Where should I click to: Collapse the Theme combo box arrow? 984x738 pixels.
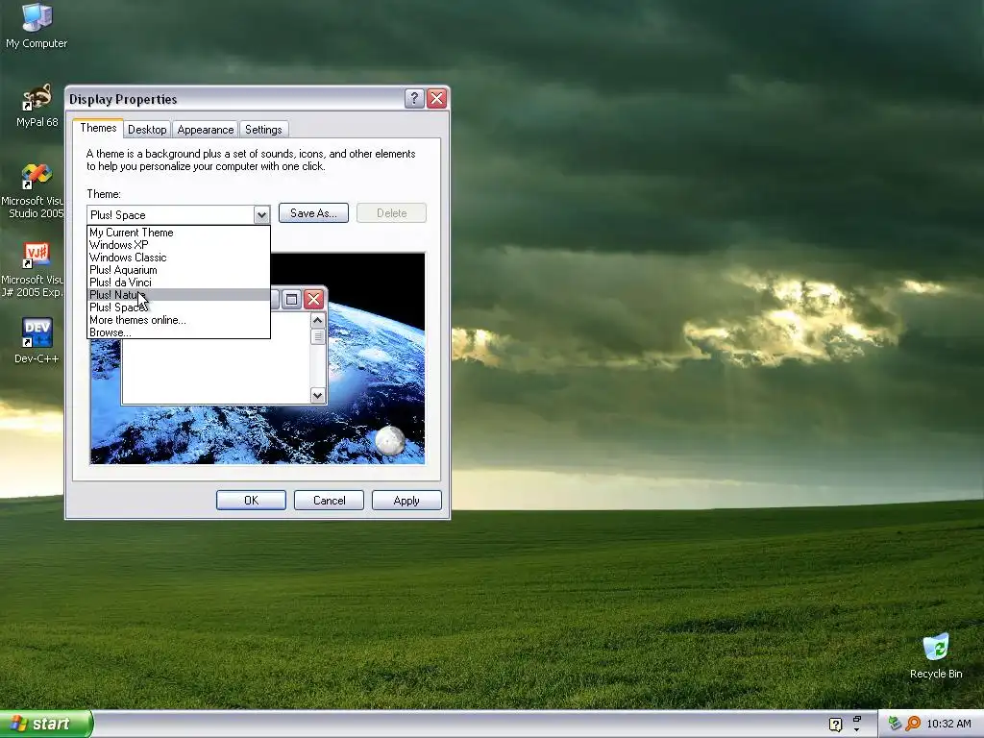click(x=261, y=214)
